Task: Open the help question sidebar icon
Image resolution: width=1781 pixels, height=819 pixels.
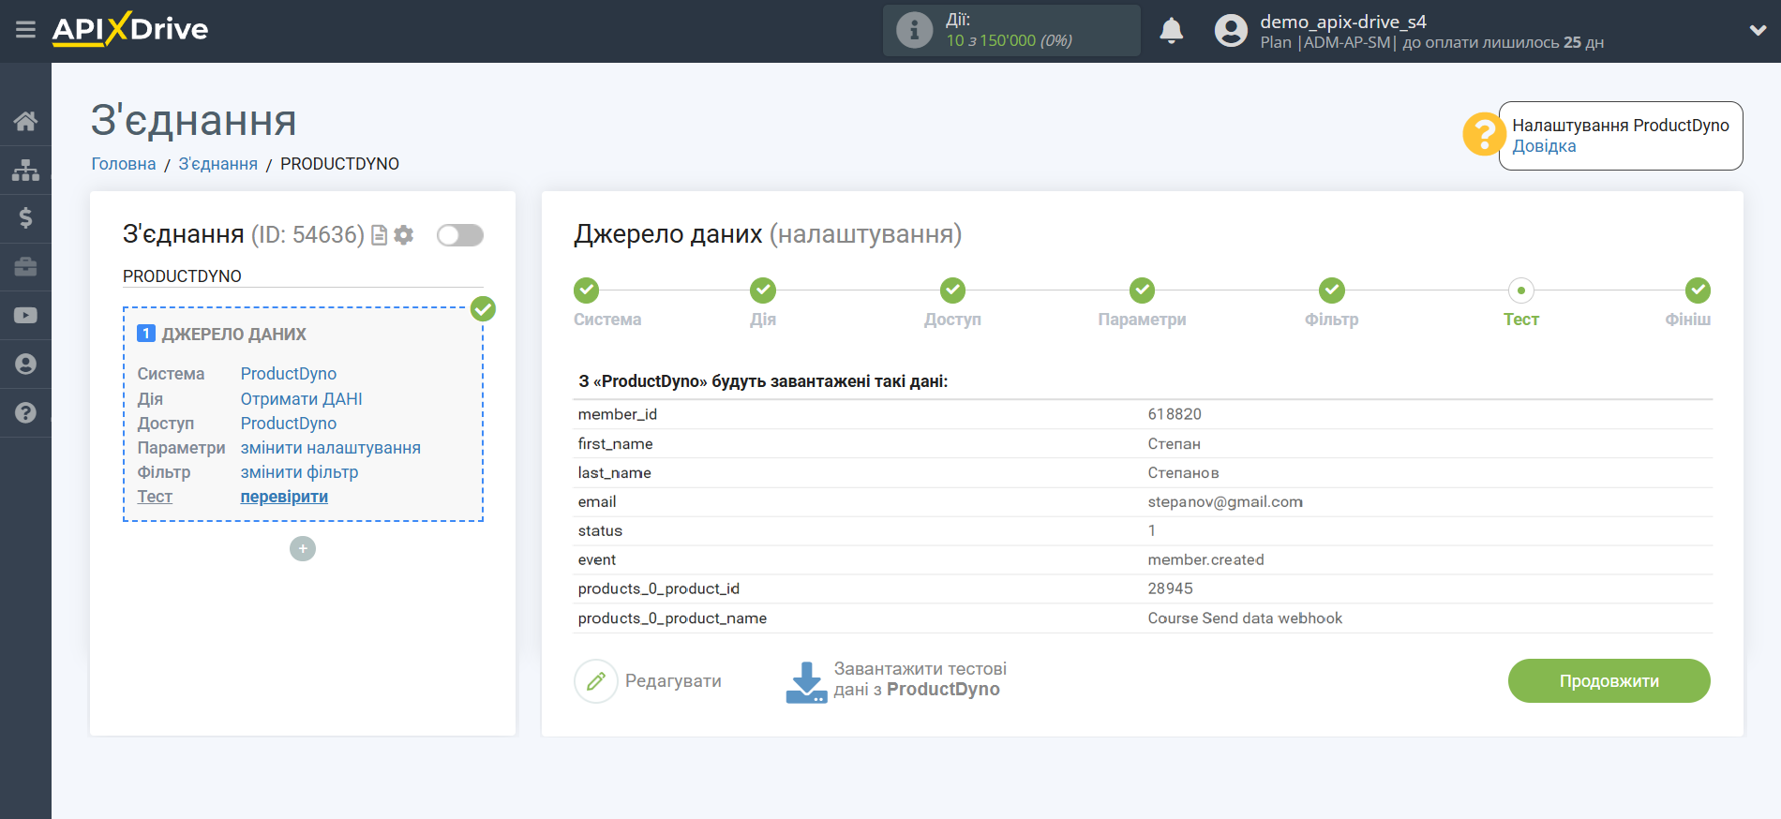Action: 25,412
